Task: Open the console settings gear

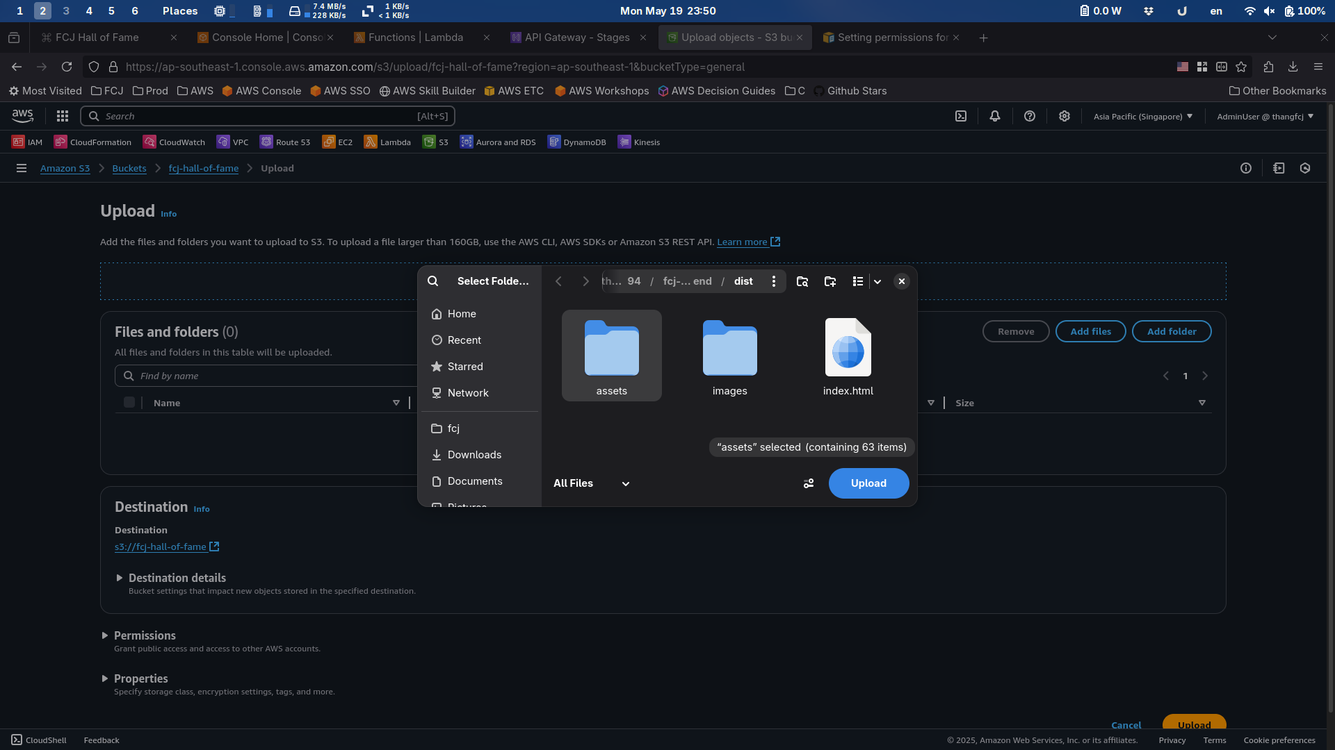Action: click(x=1065, y=116)
